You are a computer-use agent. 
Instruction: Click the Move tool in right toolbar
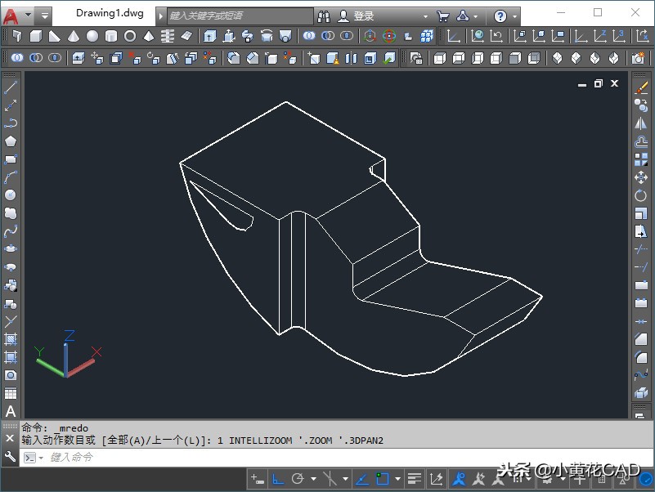[641, 177]
